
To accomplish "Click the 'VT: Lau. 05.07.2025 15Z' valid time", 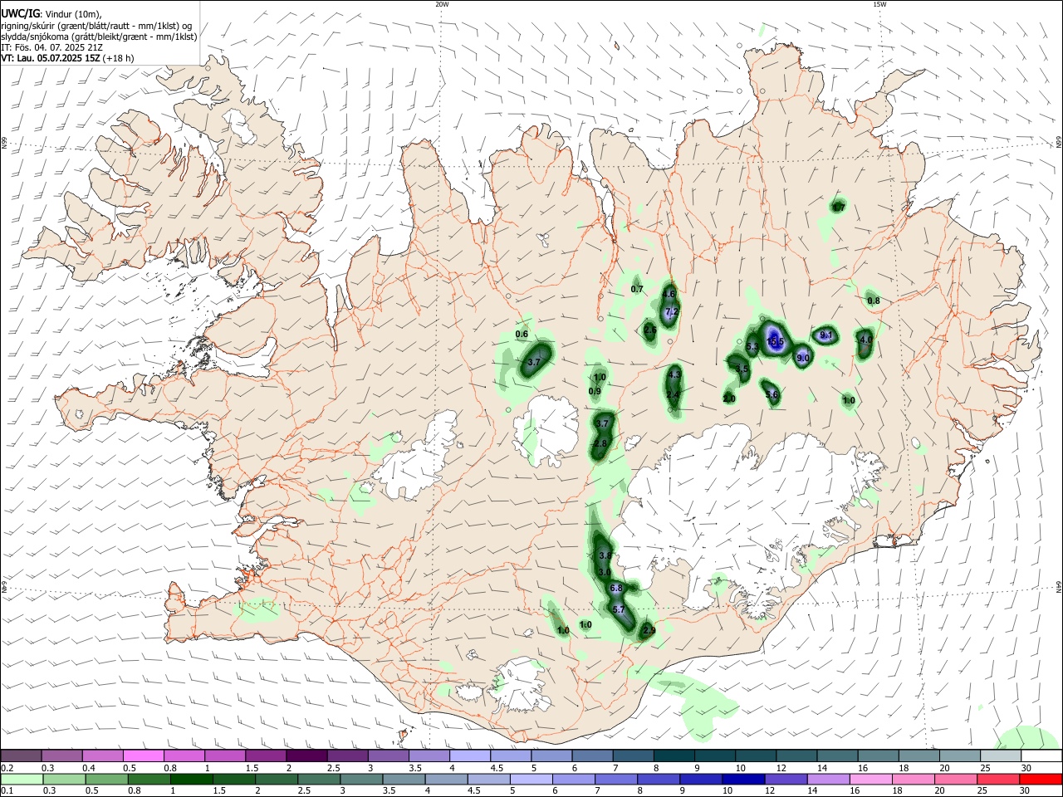I will pos(51,58).
